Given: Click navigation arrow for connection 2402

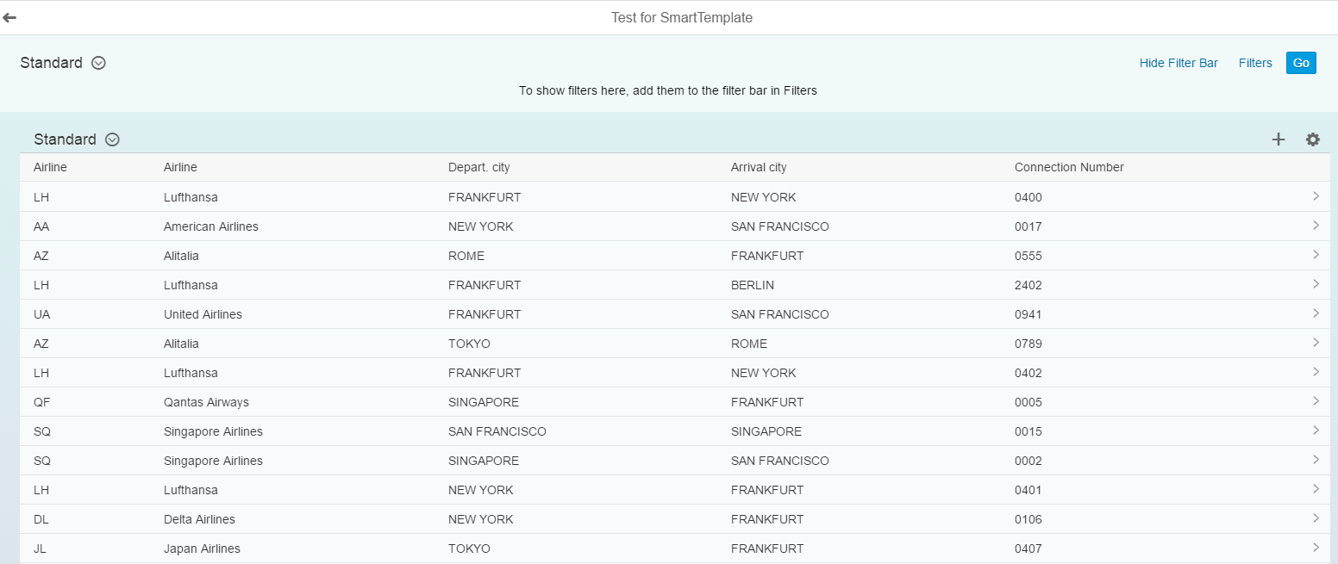Looking at the screenshot, I should pyautogui.click(x=1316, y=284).
